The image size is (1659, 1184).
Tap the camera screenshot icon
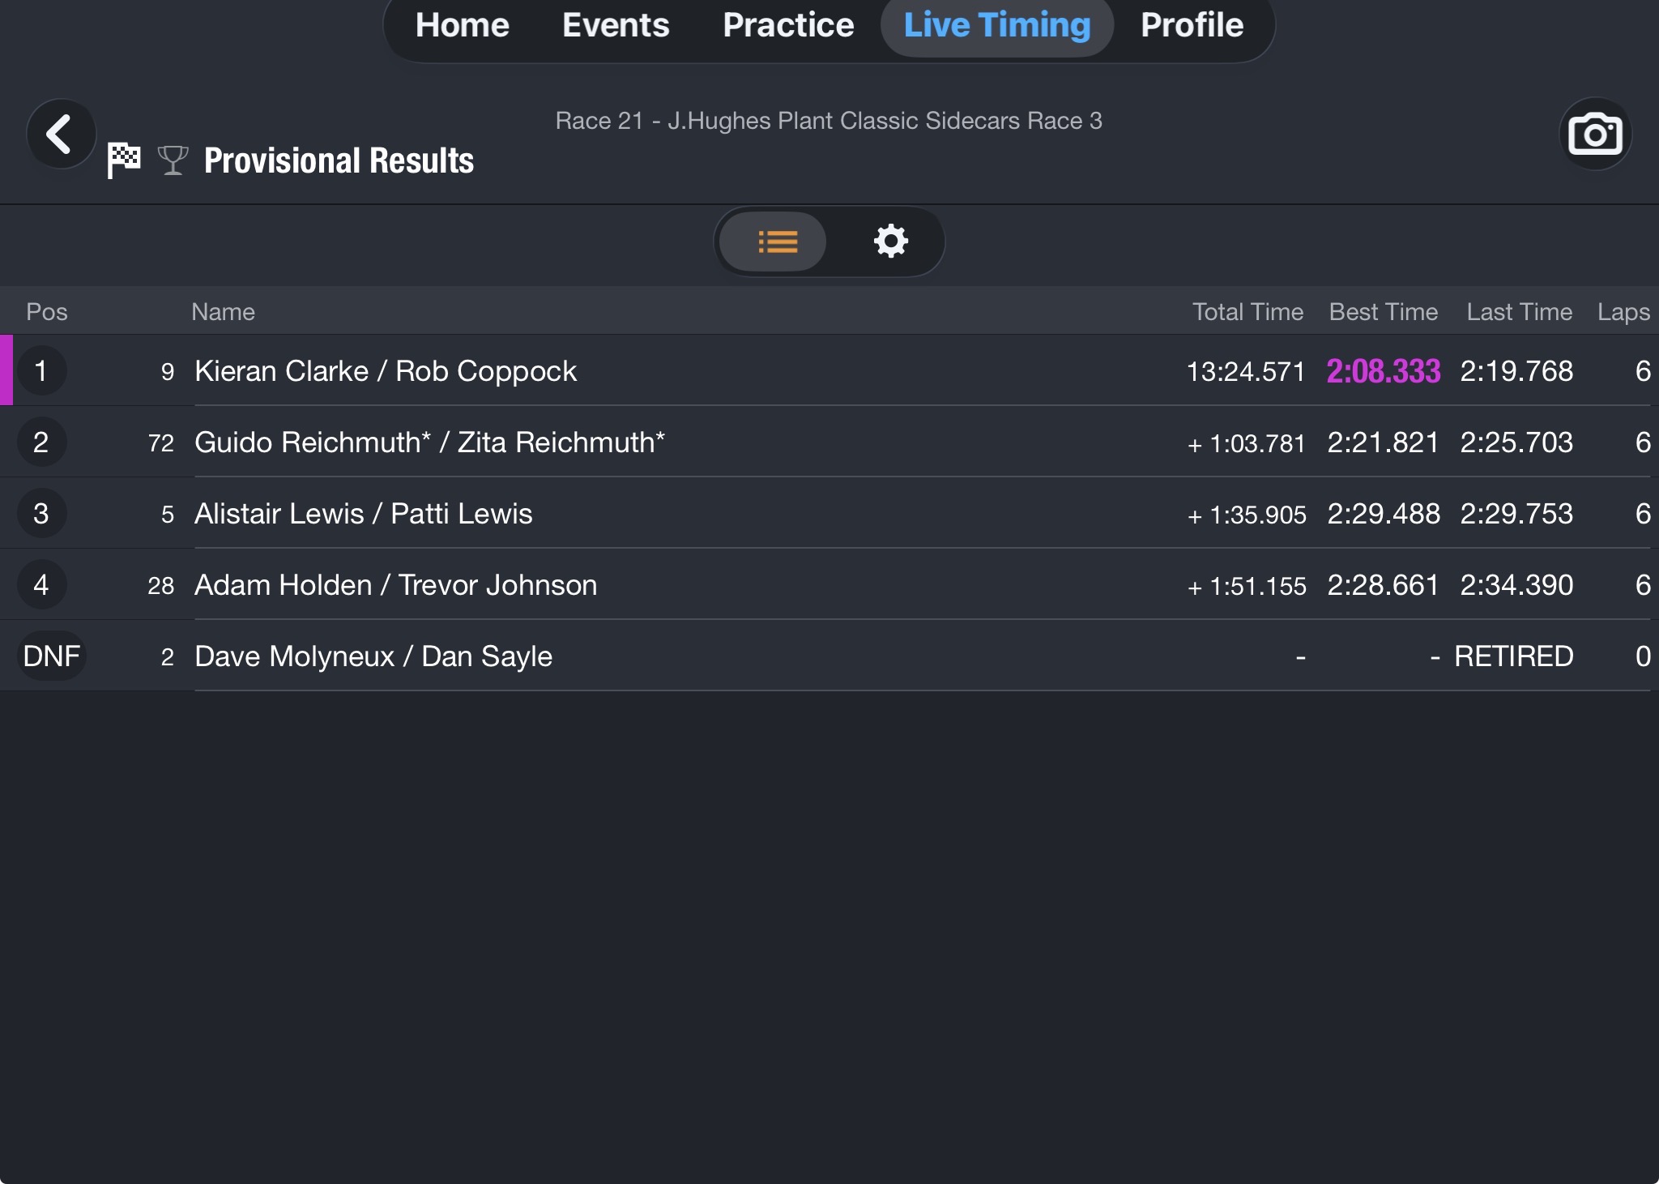click(1595, 134)
